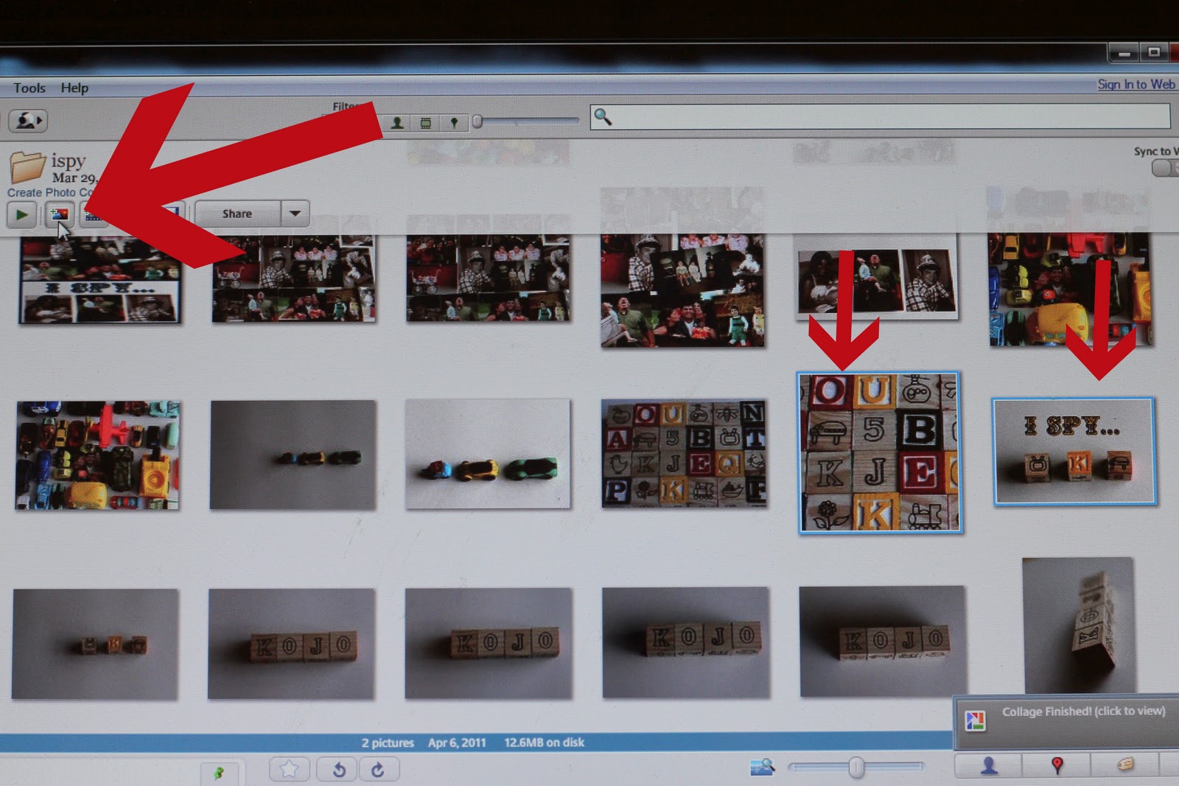
Task: Click the ispy folder name
Action: click(69, 161)
